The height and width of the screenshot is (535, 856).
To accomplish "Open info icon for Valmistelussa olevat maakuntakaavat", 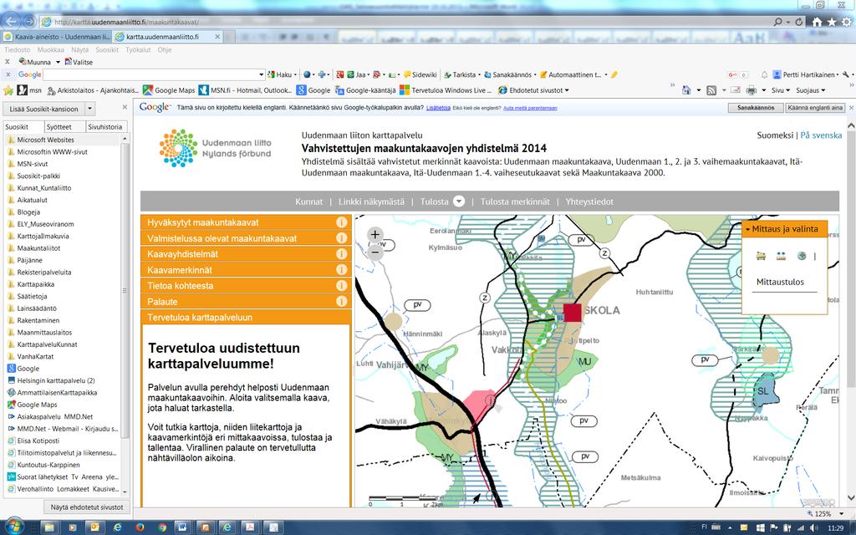I will [342, 238].
